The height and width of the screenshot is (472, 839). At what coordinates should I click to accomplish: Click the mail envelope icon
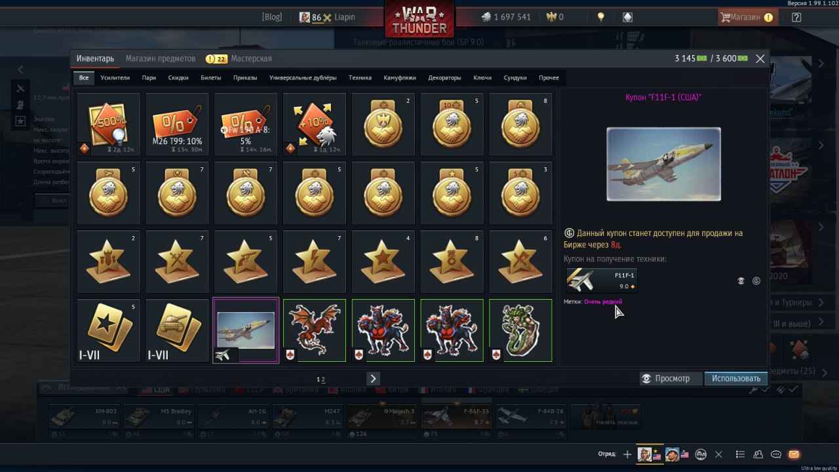[794, 454]
